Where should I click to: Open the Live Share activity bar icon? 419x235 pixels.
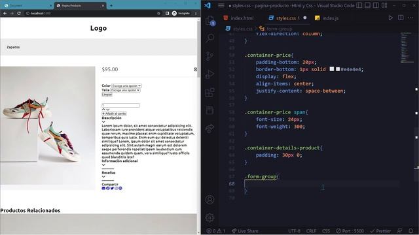(209, 129)
